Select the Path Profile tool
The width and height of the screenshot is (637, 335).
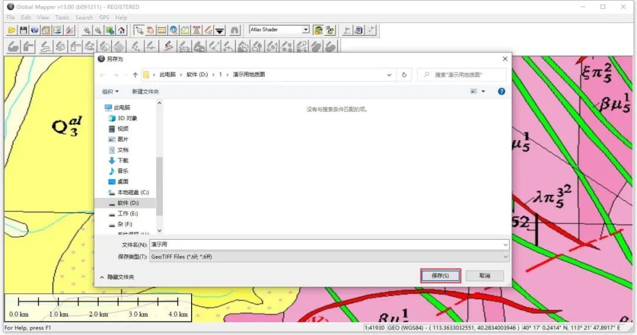coord(185,30)
